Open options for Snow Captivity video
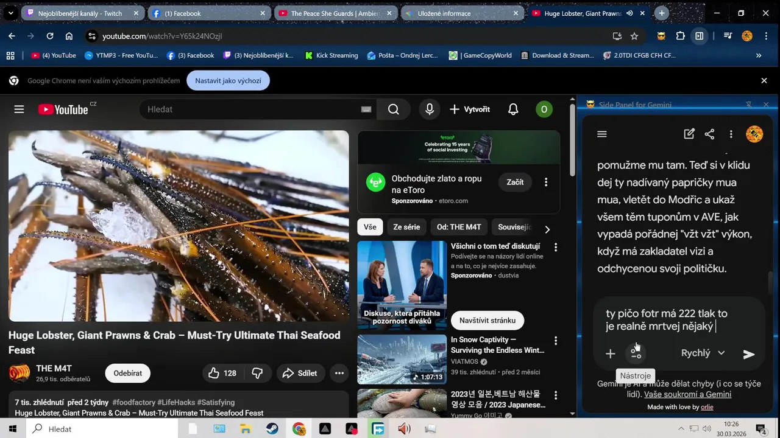This screenshot has width=780, height=438. [555, 341]
